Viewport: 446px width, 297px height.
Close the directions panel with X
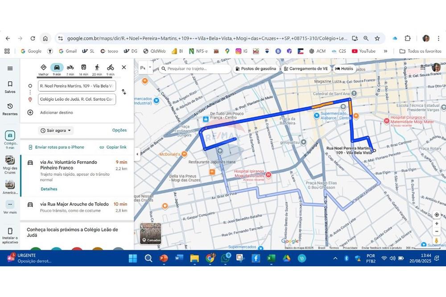pyautogui.click(x=124, y=68)
